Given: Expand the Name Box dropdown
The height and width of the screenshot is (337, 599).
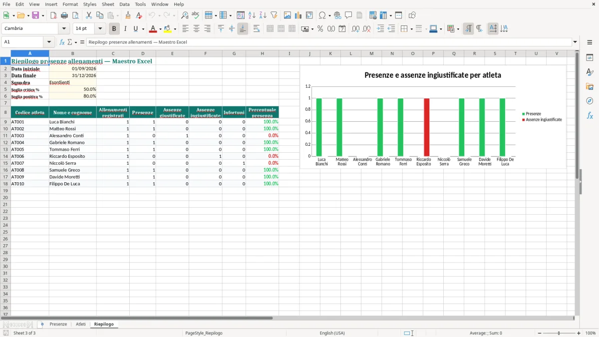Looking at the screenshot, I should click(x=49, y=42).
